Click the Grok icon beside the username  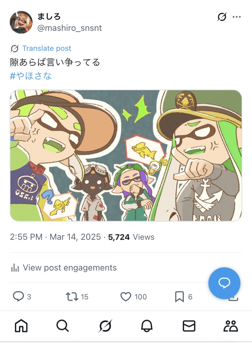click(222, 17)
